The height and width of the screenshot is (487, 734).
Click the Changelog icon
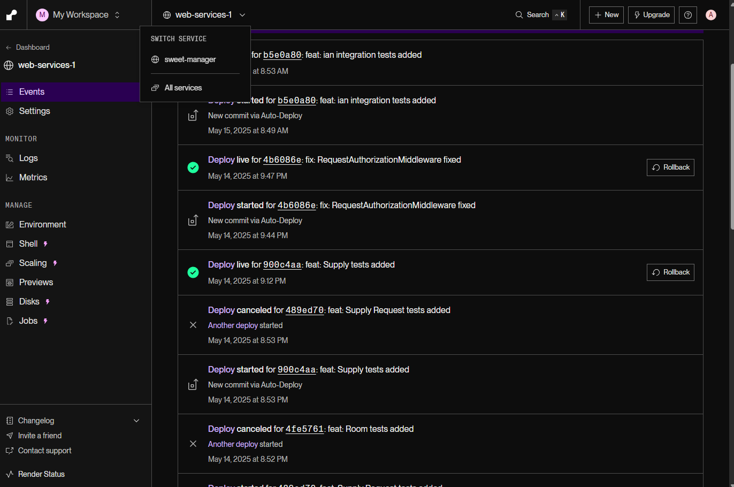[x=10, y=421]
